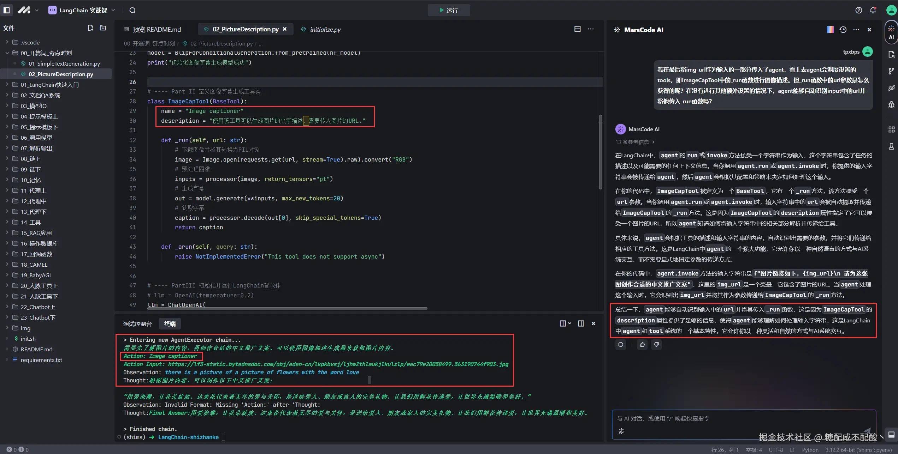This screenshot has height=454, width=898.
Task: Regenerate the MarsCode AI answer
Action: [x=621, y=344]
